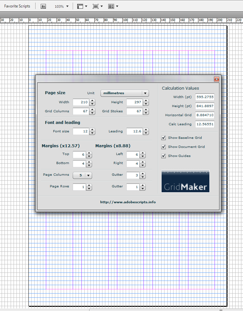The height and width of the screenshot is (311, 243).
Task: Close the GridMaker dialog
Action: click(x=217, y=79)
